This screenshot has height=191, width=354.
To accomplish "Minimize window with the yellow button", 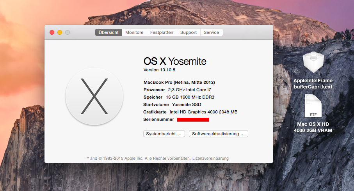I will (x=60, y=33).
